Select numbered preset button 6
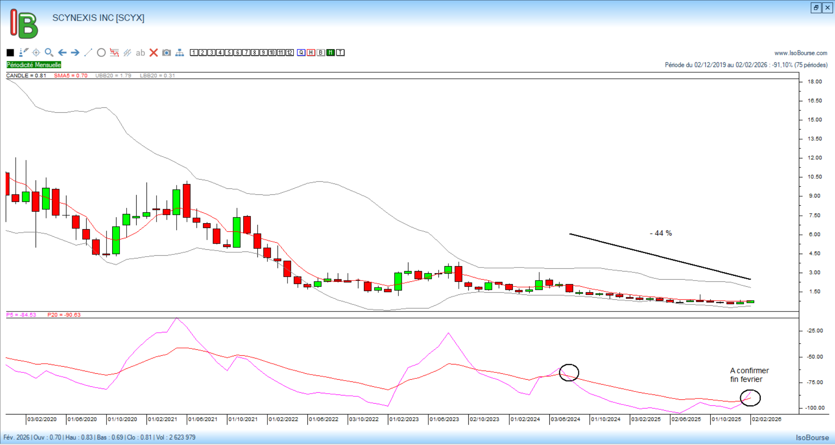835x445 pixels. 237,53
